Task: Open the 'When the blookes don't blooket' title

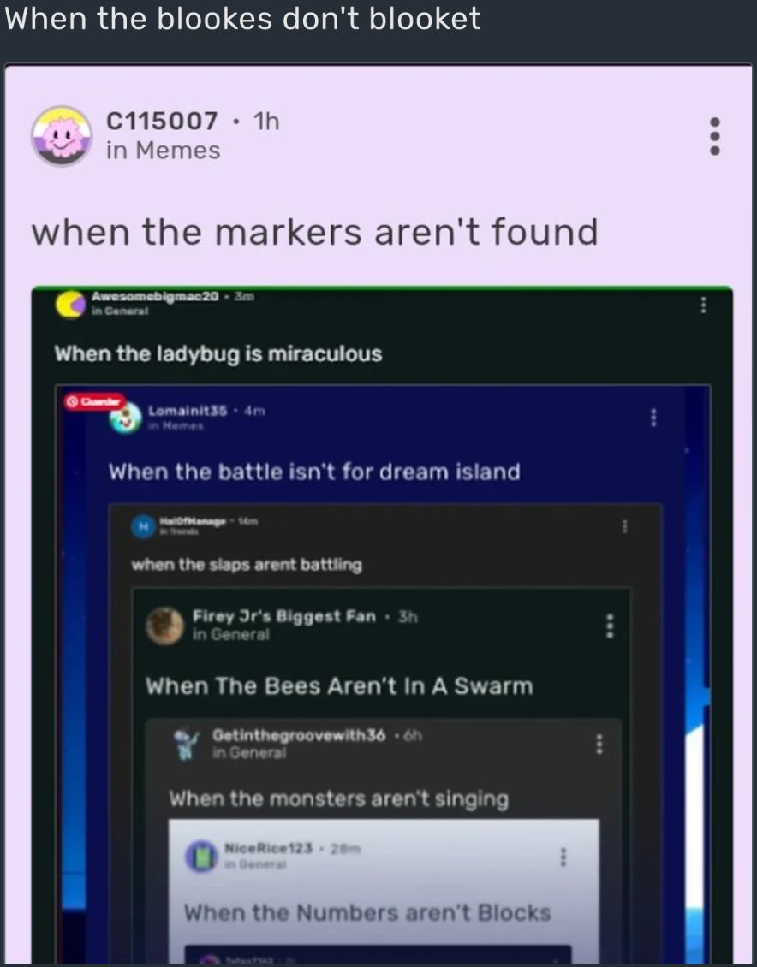Action: (x=242, y=19)
